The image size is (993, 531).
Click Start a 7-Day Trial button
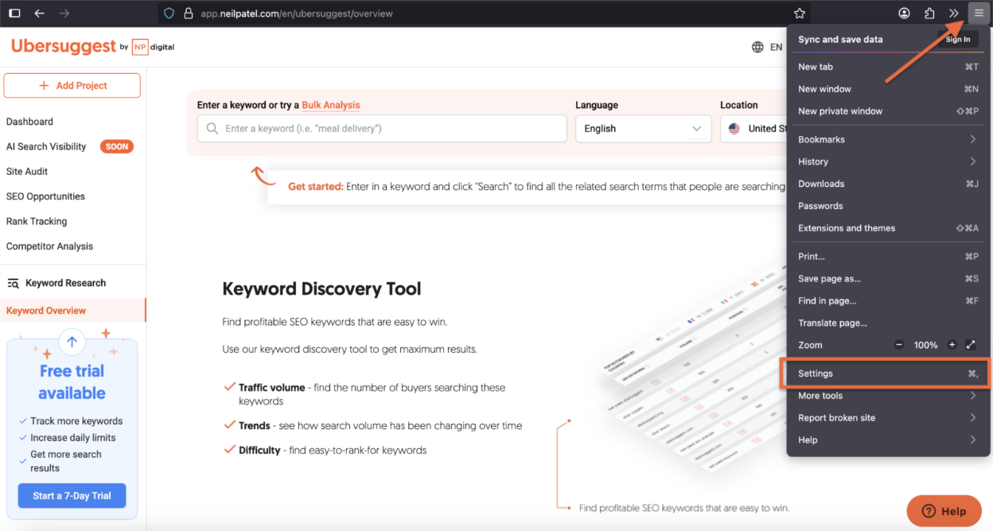click(72, 496)
